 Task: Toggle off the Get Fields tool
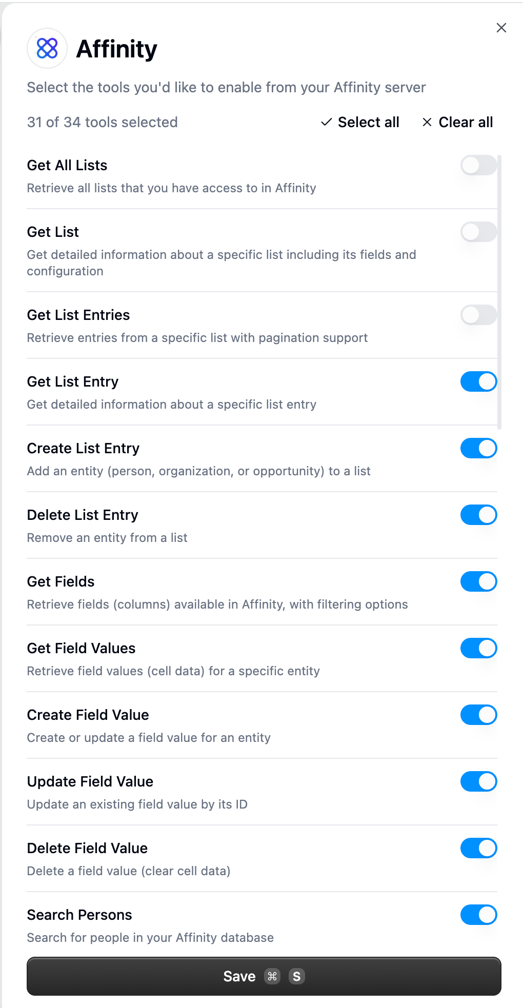click(x=478, y=581)
